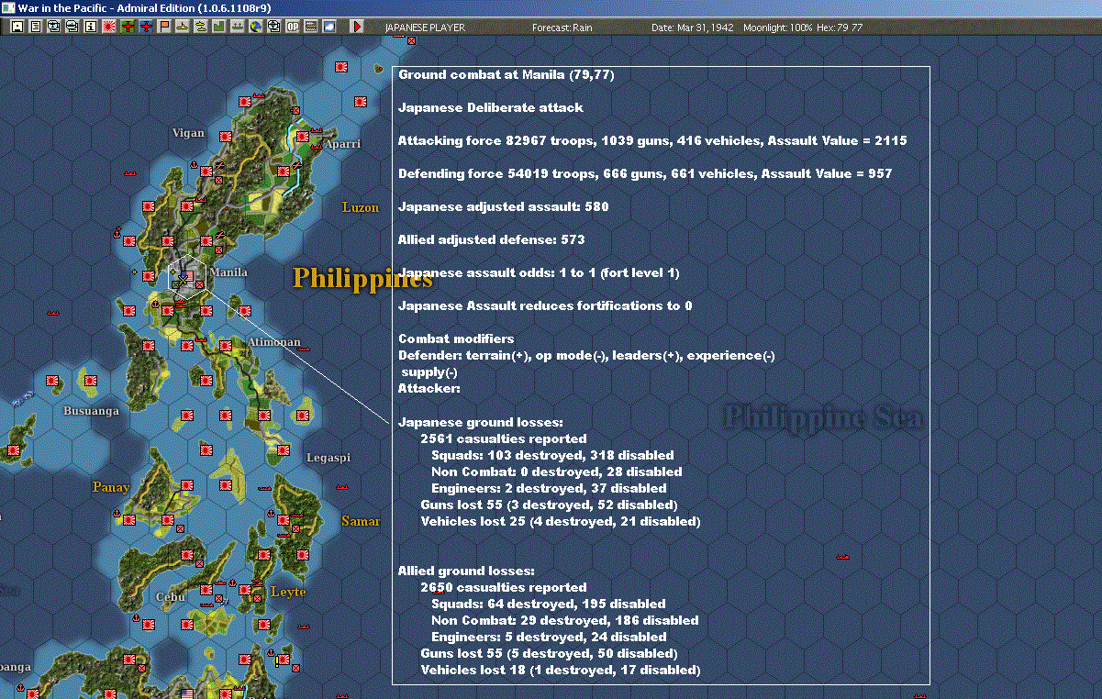Click the green land map toolbar icon

(218, 27)
